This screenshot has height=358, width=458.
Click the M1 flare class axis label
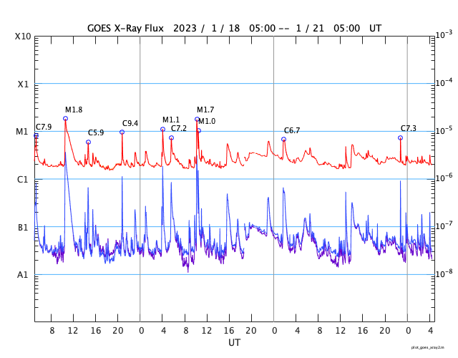(22, 132)
